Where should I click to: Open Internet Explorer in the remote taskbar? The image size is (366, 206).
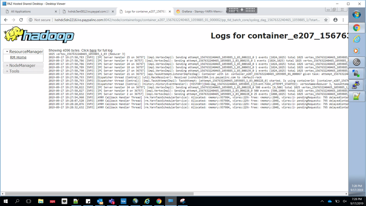pyautogui.click(x=356, y=39)
